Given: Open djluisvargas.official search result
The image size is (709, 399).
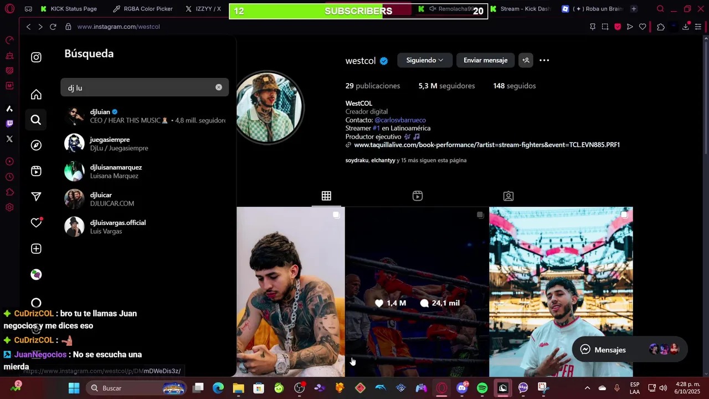Looking at the screenshot, I should coord(145,227).
